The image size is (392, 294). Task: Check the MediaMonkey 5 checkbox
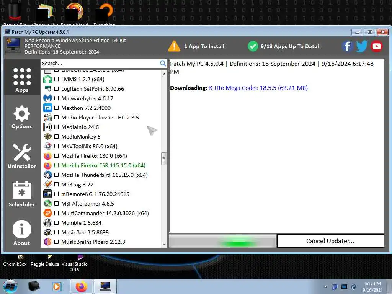click(57, 137)
